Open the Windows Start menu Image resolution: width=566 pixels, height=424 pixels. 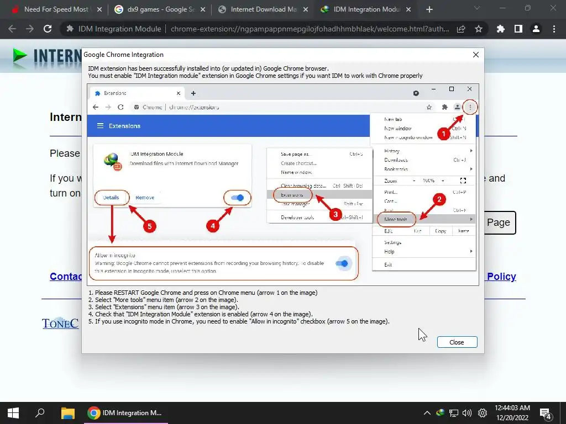(13, 413)
